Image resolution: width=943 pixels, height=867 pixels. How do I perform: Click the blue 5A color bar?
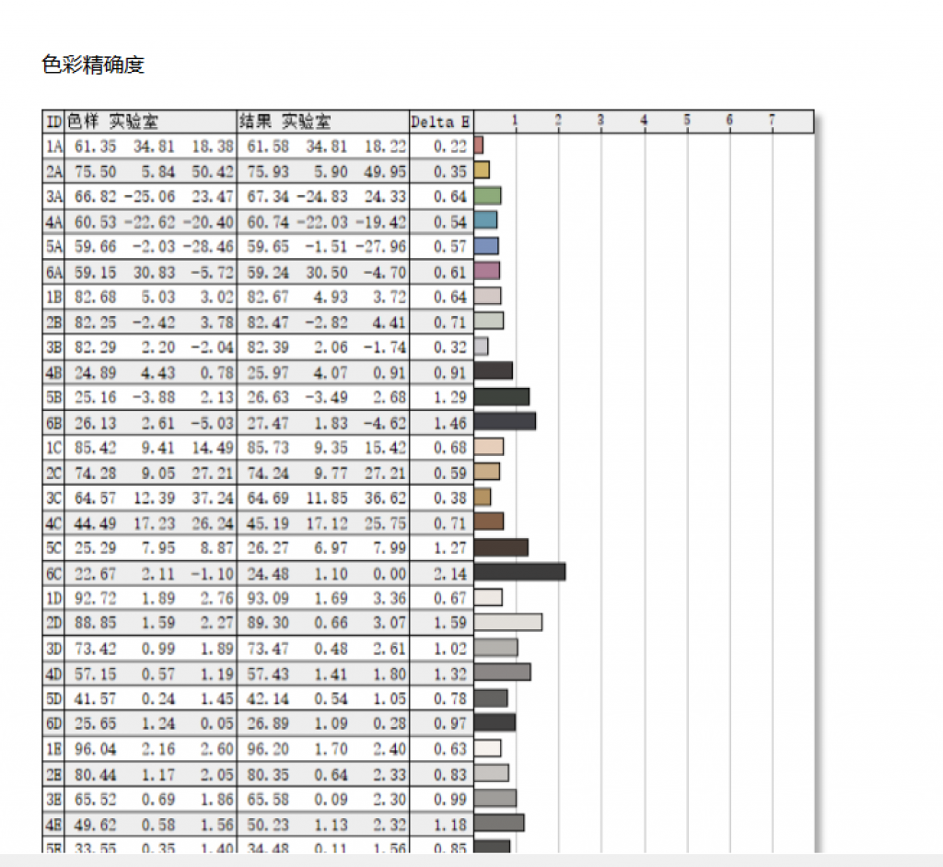486,246
